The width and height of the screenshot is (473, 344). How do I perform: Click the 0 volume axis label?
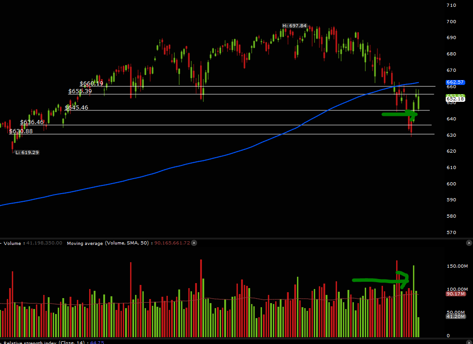(448, 336)
